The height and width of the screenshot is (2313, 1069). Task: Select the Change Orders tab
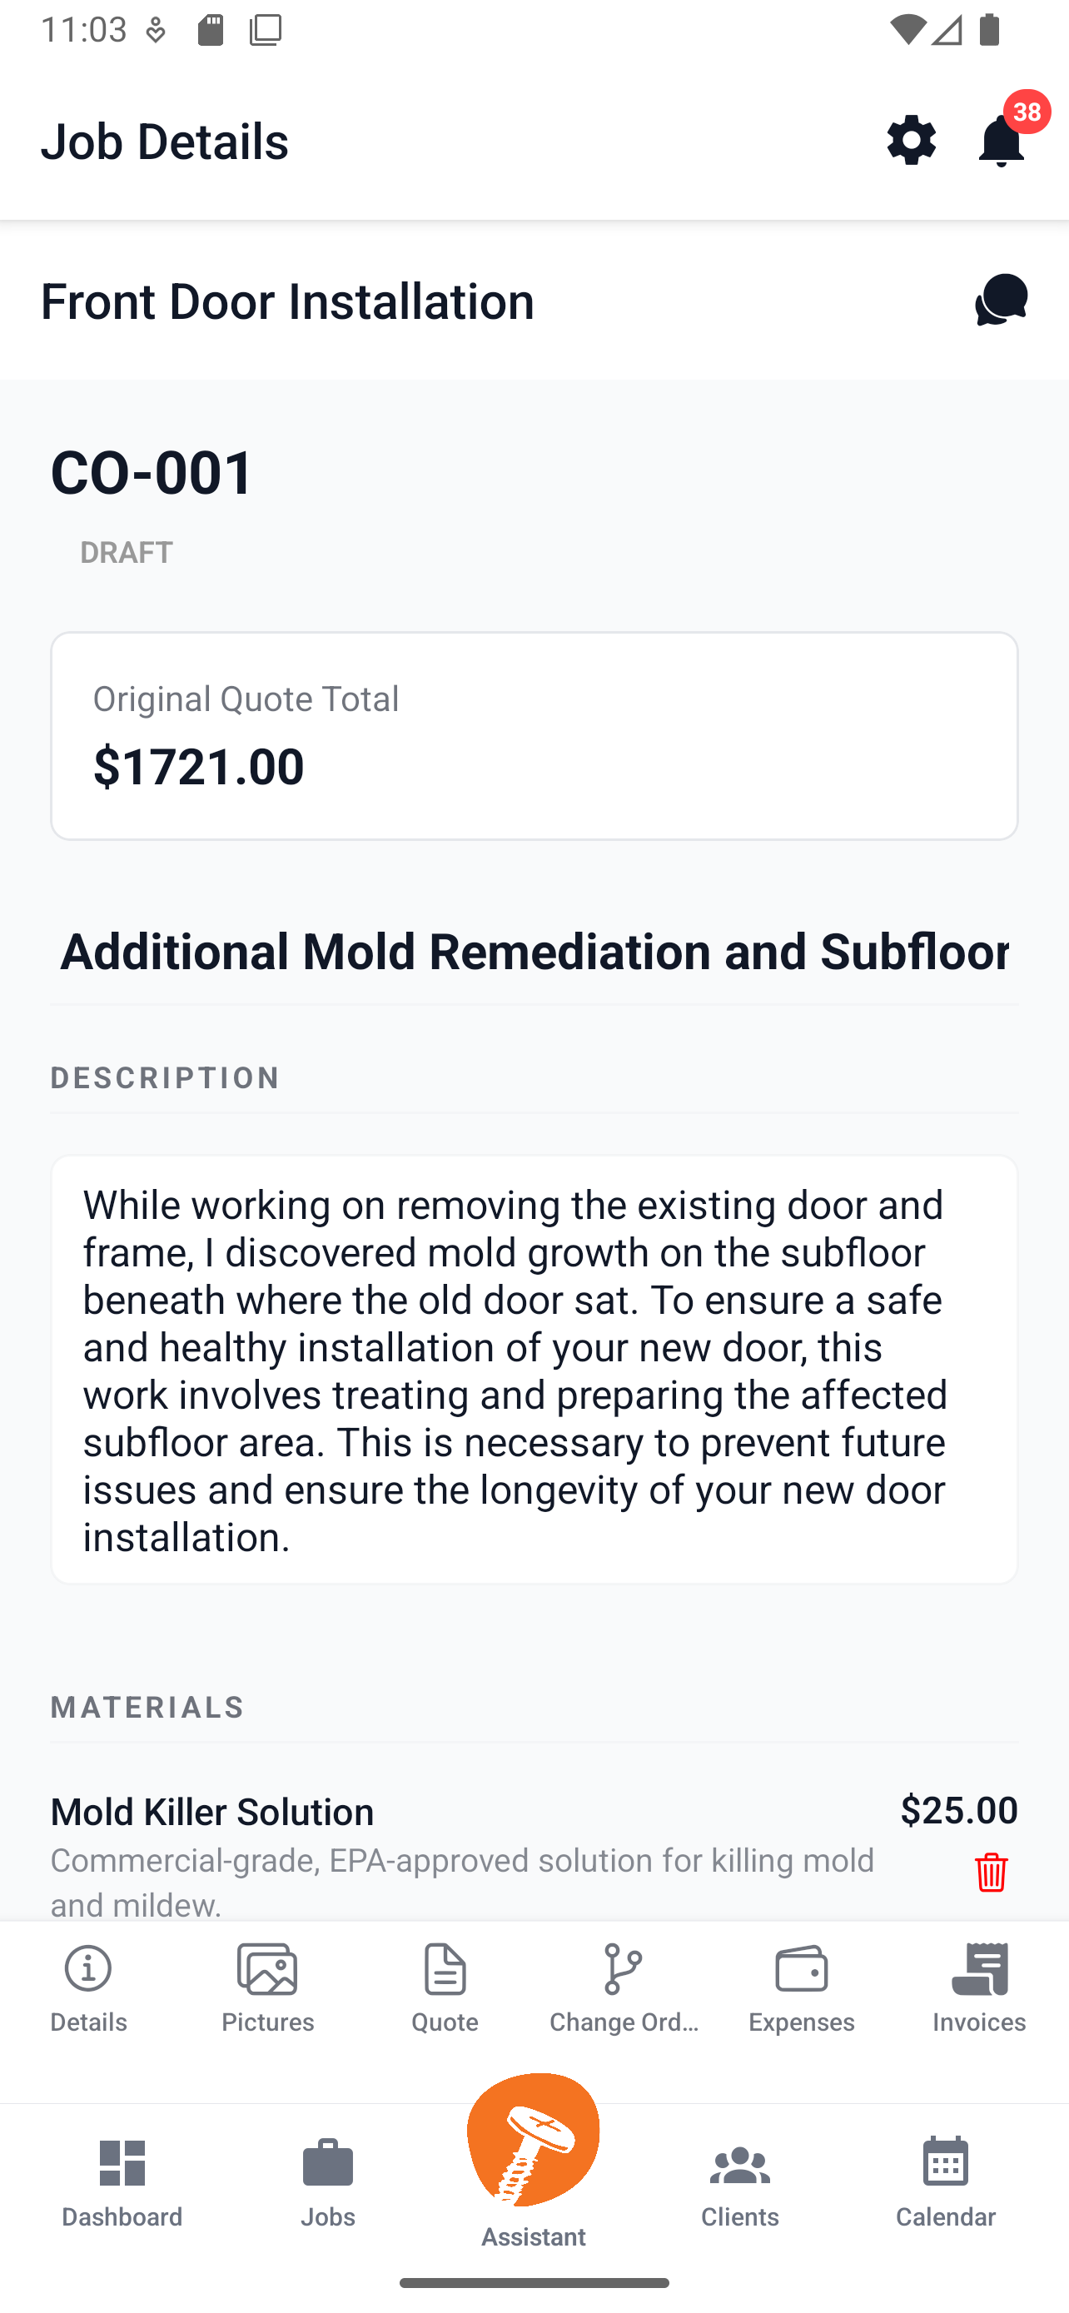point(623,1987)
